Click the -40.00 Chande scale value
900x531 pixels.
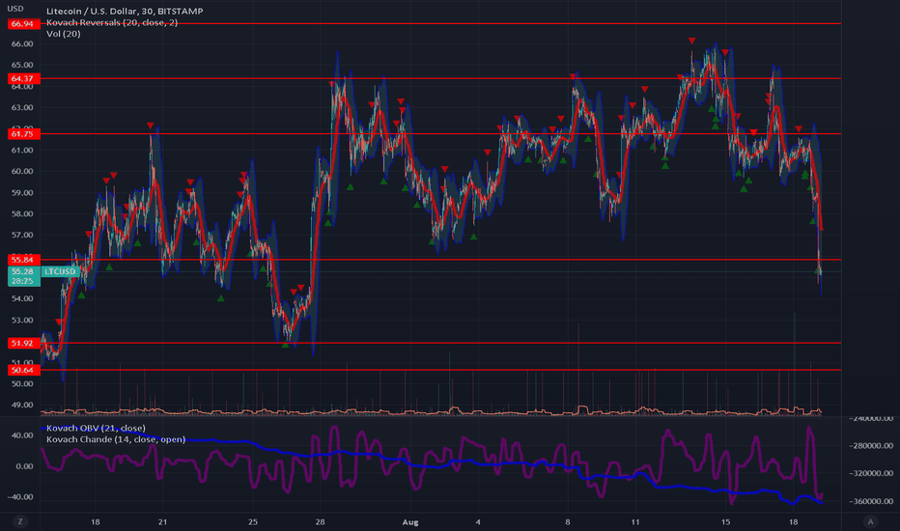tap(20, 497)
